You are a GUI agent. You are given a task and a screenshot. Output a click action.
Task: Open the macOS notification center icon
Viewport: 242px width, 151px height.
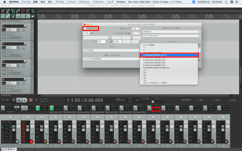coord(237,2)
